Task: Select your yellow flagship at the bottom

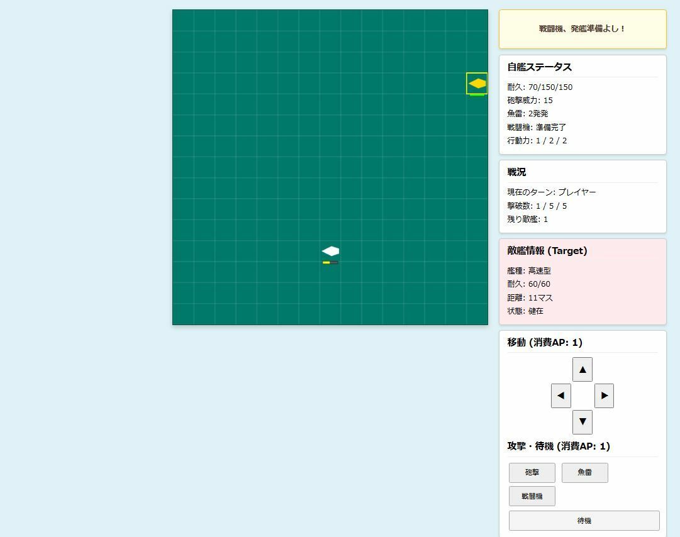Action: click(330, 251)
